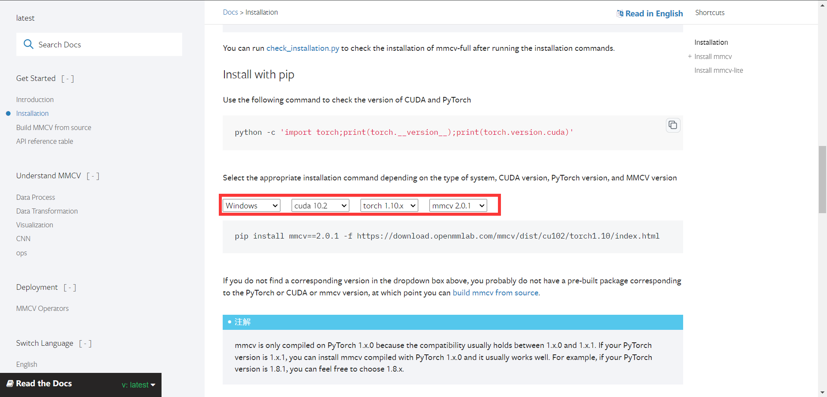The width and height of the screenshot is (827, 397).
Task: Switch language to English in sidebar
Action: (x=27, y=364)
